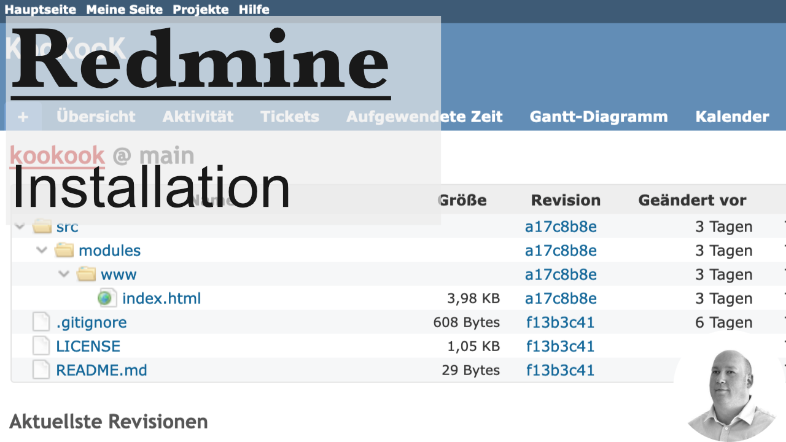Viewport: 786px width, 442px height.
Task: Open revision a17c8b8e for index.html
Action: pos(560,298)
